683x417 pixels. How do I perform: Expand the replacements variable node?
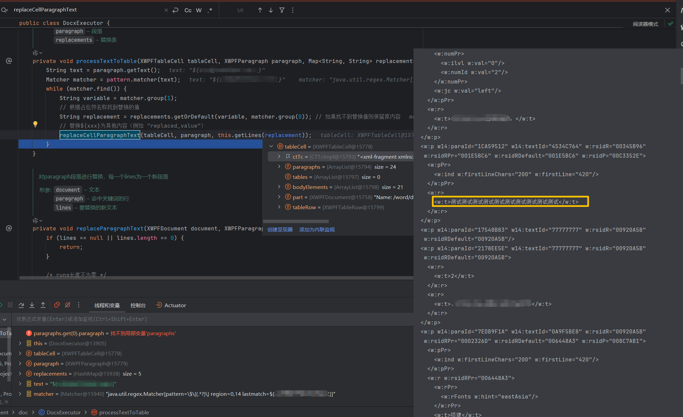click(20, 374)
